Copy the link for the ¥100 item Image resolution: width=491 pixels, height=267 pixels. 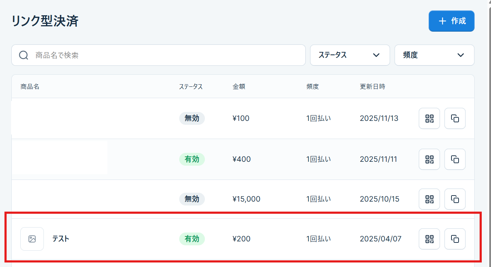coord(455,118)
